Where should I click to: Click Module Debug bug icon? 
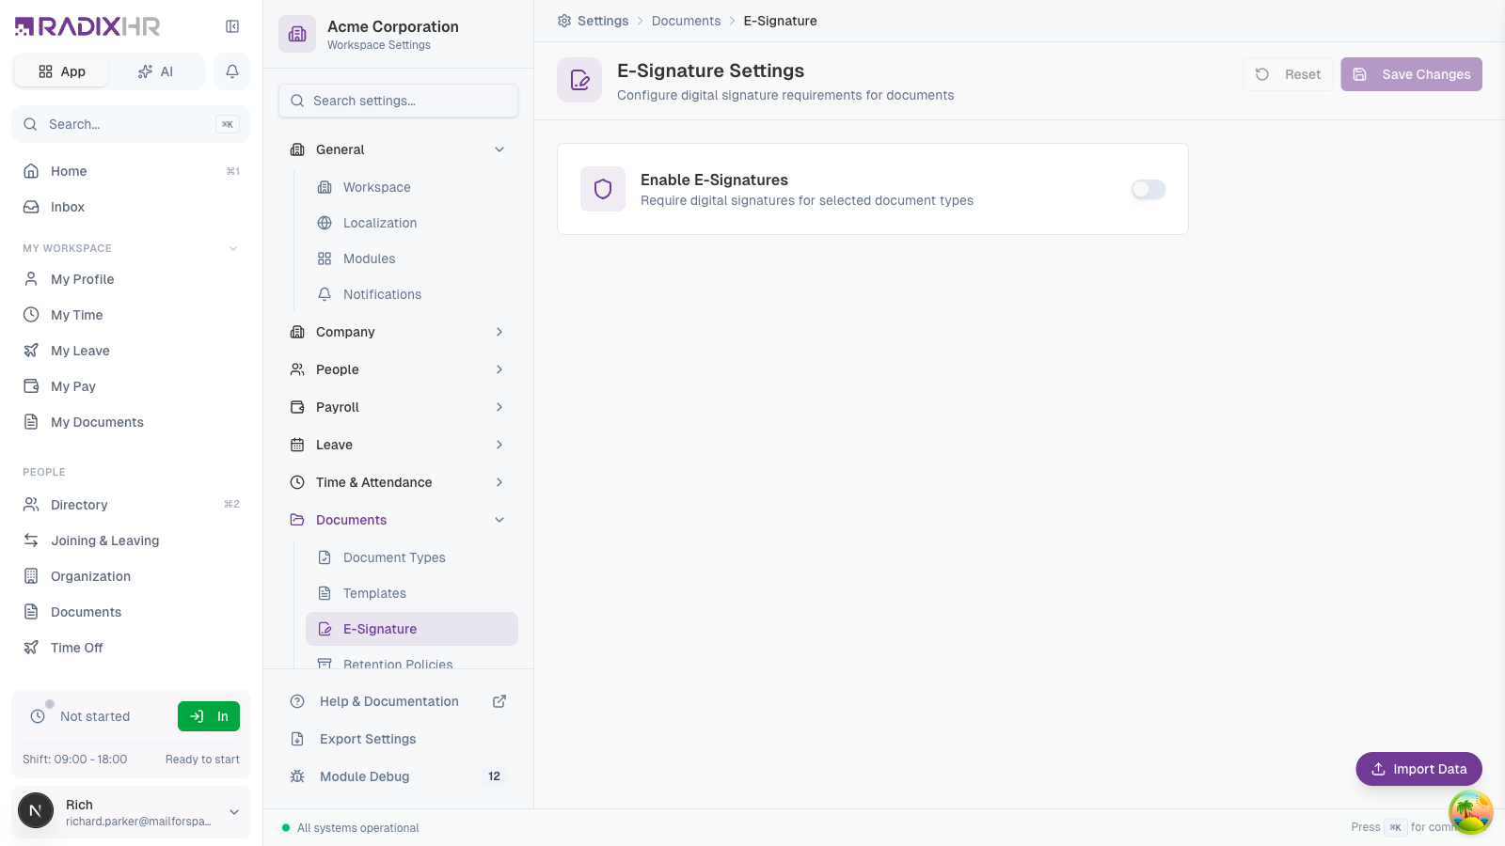click(297, 776)
